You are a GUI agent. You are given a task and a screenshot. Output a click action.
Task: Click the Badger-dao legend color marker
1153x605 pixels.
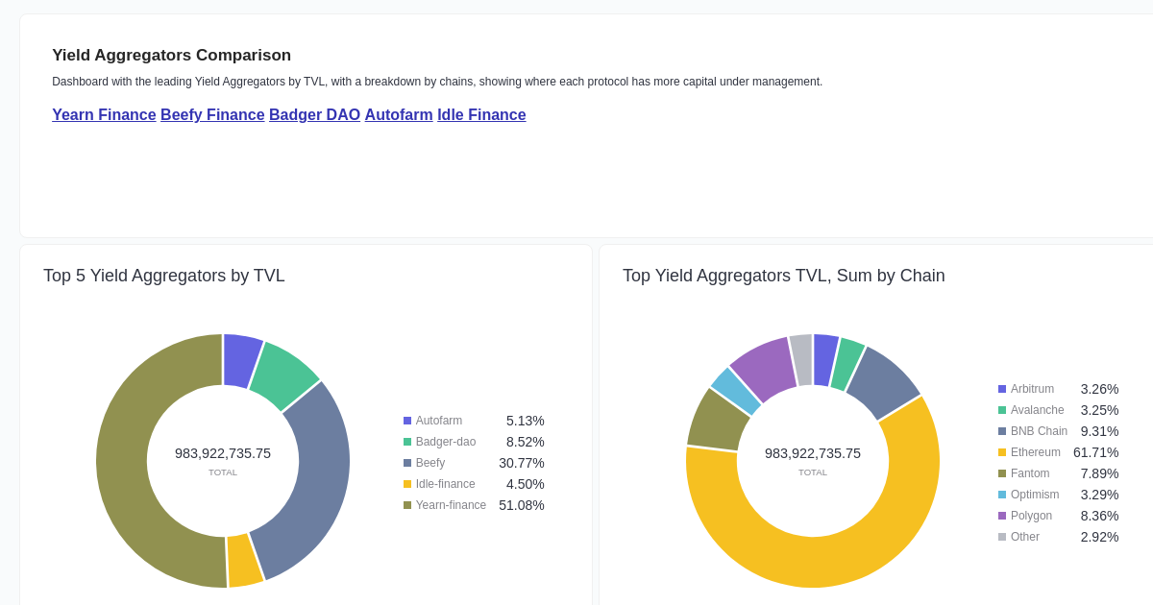tap(405, 442)
